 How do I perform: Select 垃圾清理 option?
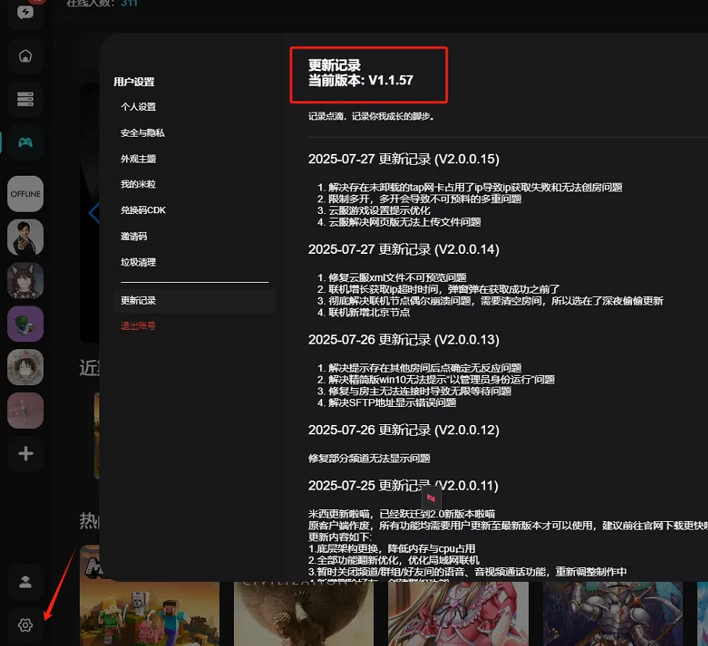(138, 262)
